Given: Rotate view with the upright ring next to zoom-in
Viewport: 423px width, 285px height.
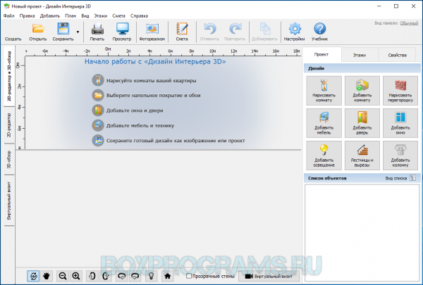Looking at the screenshot, I should (92, 276).
